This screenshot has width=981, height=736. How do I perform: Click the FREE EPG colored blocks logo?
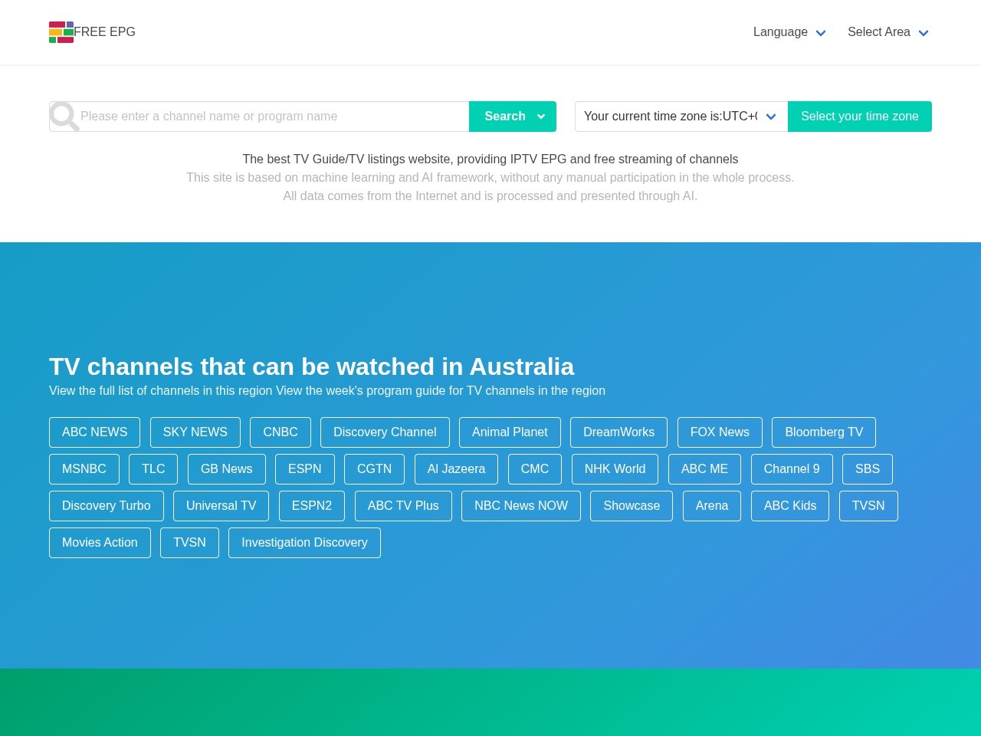pyautogui.click(x=61, y=32)
